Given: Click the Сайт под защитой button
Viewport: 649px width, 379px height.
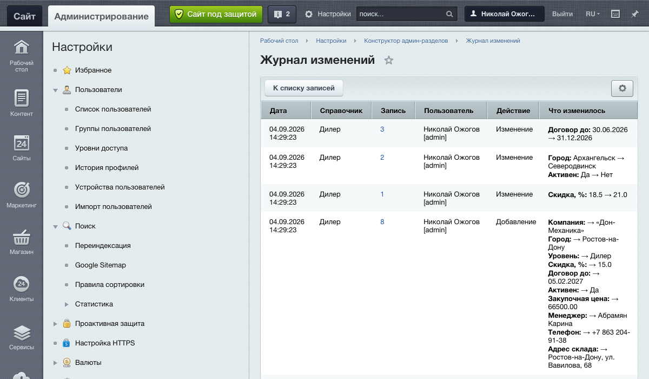Looking at the screenshot, I should click(216, 14).
